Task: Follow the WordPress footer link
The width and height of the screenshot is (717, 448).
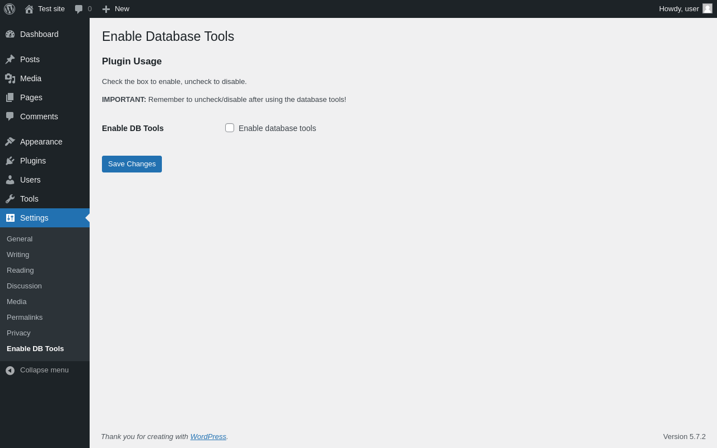Action: pyautogui.click(x=208, y=437)
